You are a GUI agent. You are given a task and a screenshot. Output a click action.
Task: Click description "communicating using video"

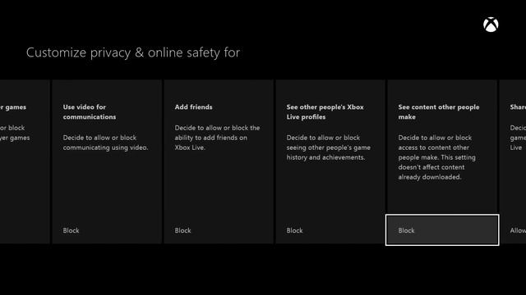point(106,143)
